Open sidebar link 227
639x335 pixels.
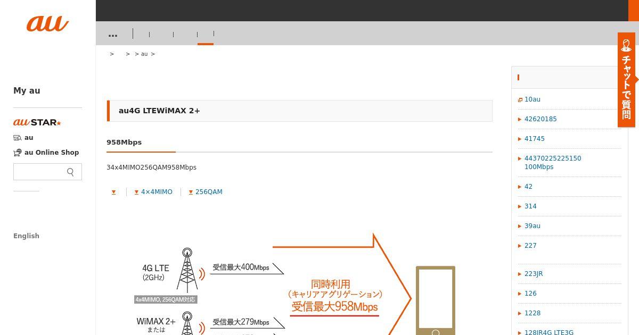[x=530, y=246]
